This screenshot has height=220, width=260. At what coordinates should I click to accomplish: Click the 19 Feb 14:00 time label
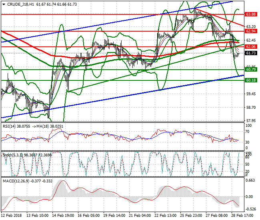[x=114, y=216]
